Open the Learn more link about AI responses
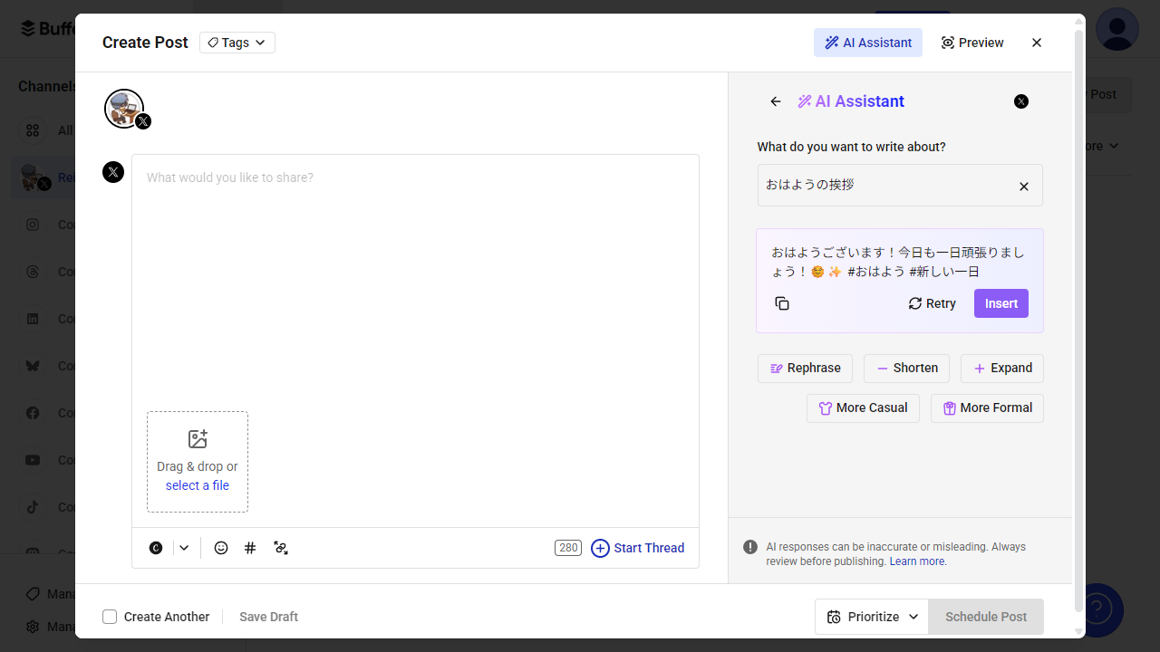Screen dimensions: 1160x652 pyautogui.click(x=916, y=561)
